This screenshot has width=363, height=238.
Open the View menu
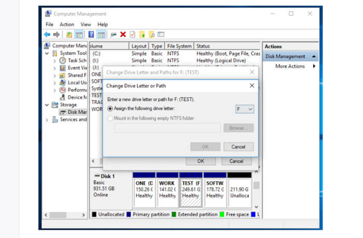click(x=86, y=24)
